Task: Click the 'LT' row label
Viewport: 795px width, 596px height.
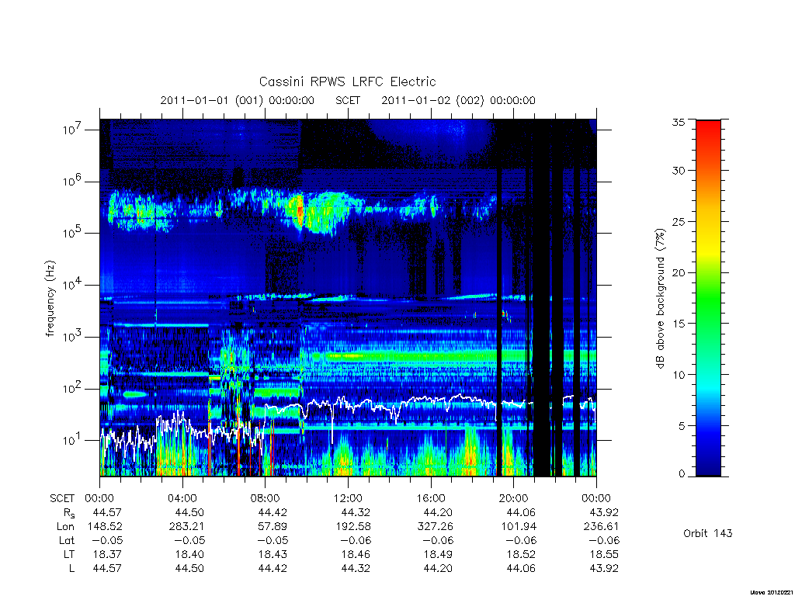Action: pyautogui.click(x=68, y=554)
